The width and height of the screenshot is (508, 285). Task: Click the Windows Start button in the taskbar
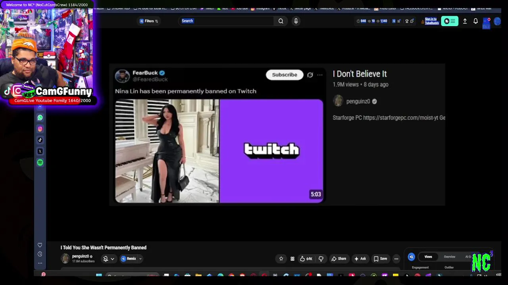[x=99, y=275]
